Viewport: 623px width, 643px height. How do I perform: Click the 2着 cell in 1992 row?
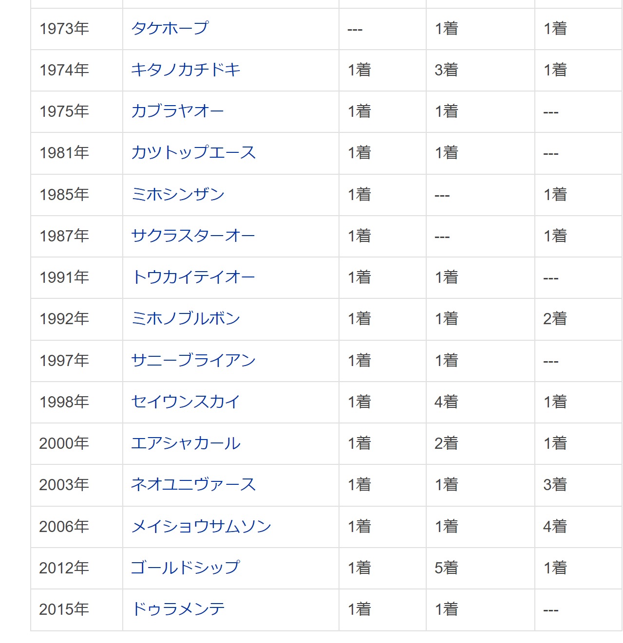(555, 319)
